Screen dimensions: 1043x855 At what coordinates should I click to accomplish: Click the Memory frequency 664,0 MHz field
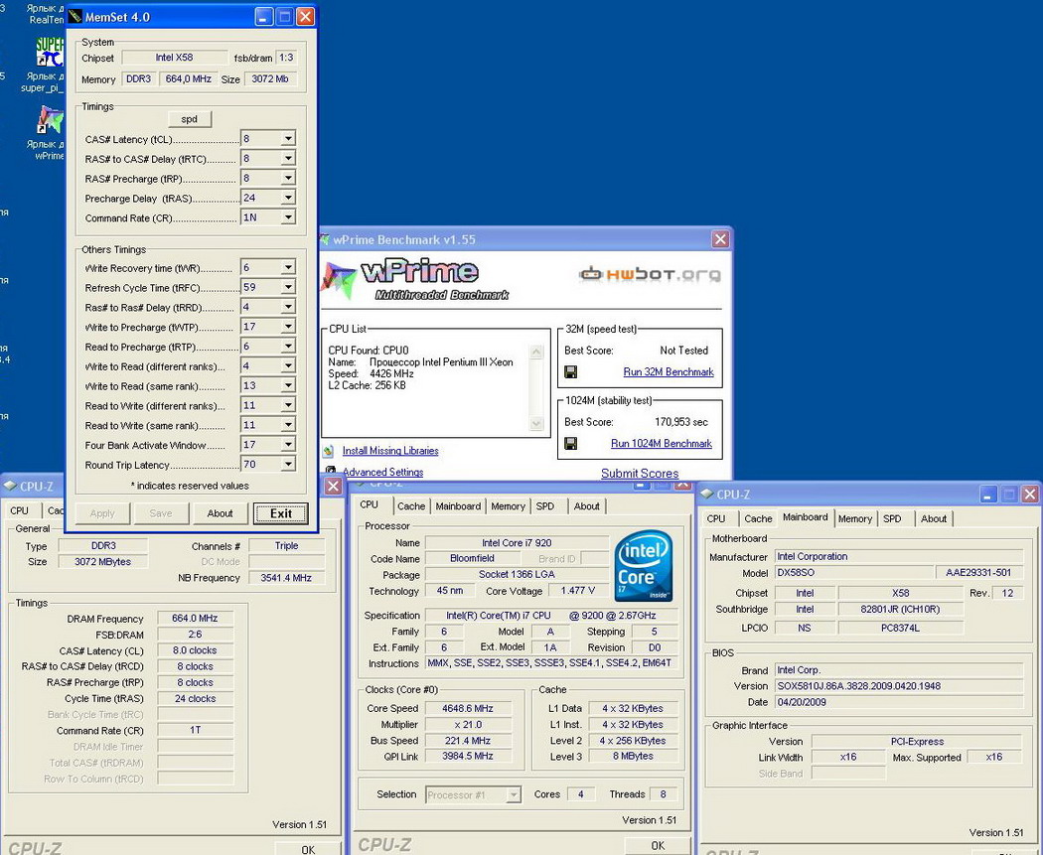tap(189, 79)
